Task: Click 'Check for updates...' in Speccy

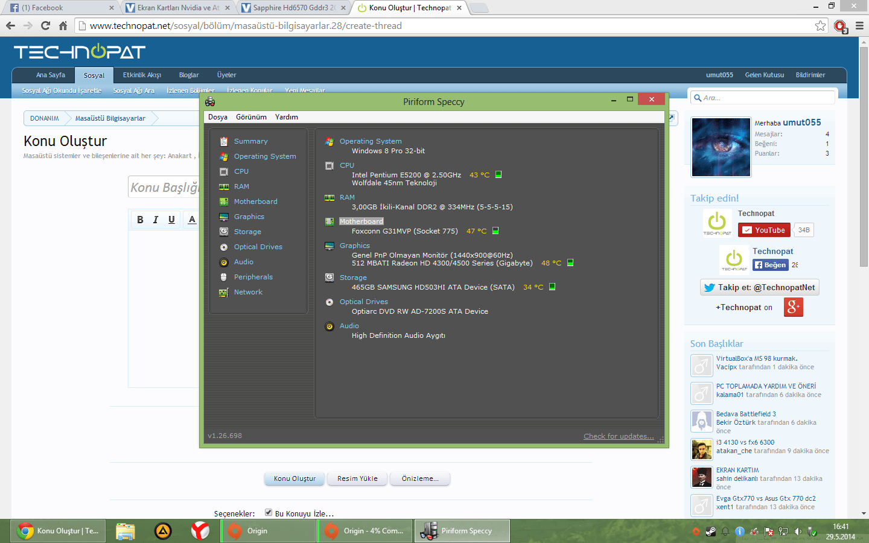Action: point(619,436)
